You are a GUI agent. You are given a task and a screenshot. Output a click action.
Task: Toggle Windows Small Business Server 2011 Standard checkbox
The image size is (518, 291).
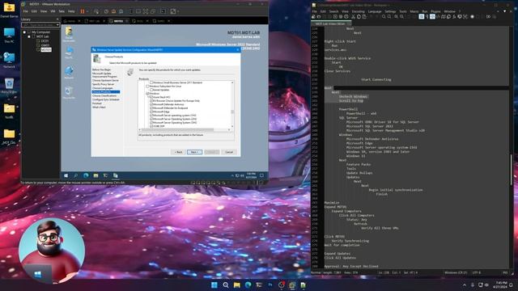(x=151, y=82)
